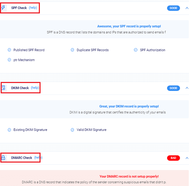
Task: Click the Duplicate SPF Records check icon
Action: [x=72, y=50]
